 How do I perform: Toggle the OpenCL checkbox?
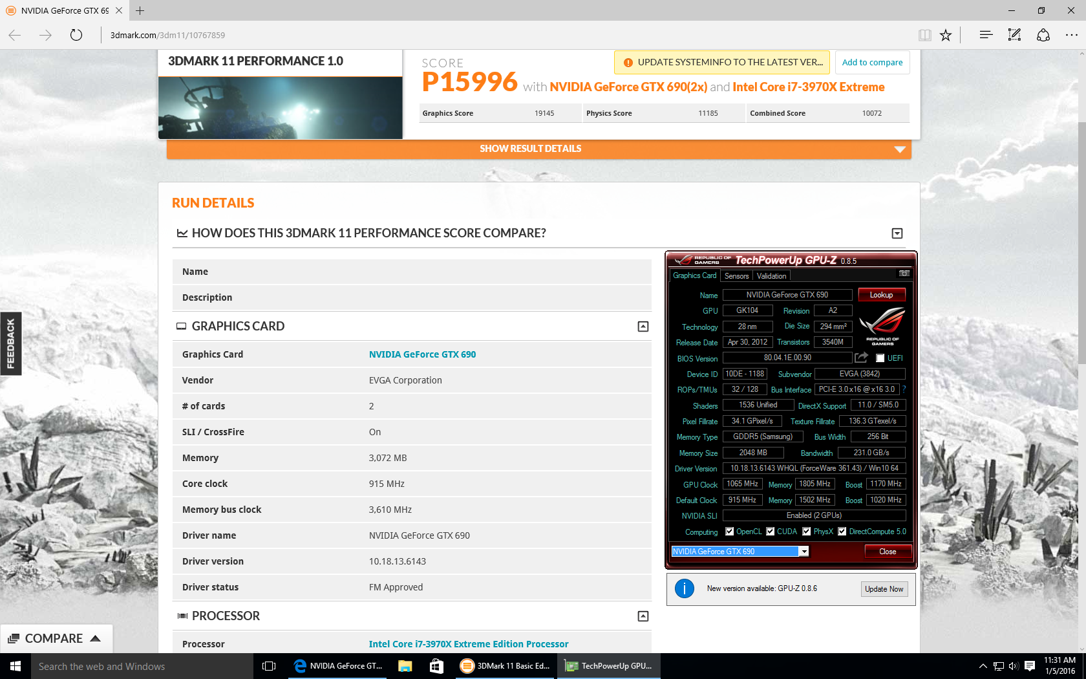click(729, 532)
